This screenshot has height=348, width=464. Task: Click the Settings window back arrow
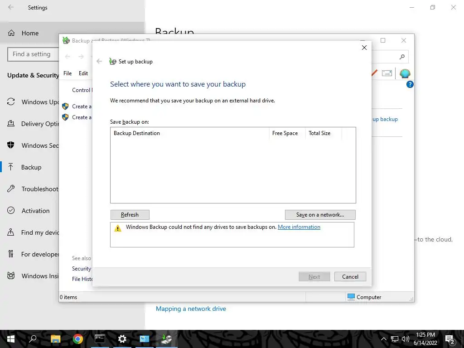(11, 7)
